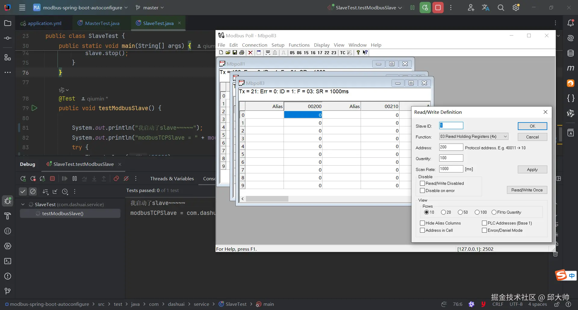This screenshot has height=310, width=578.
Task: Click the Print icon in Modbus Poll toolbar
Action: [242, 53]
